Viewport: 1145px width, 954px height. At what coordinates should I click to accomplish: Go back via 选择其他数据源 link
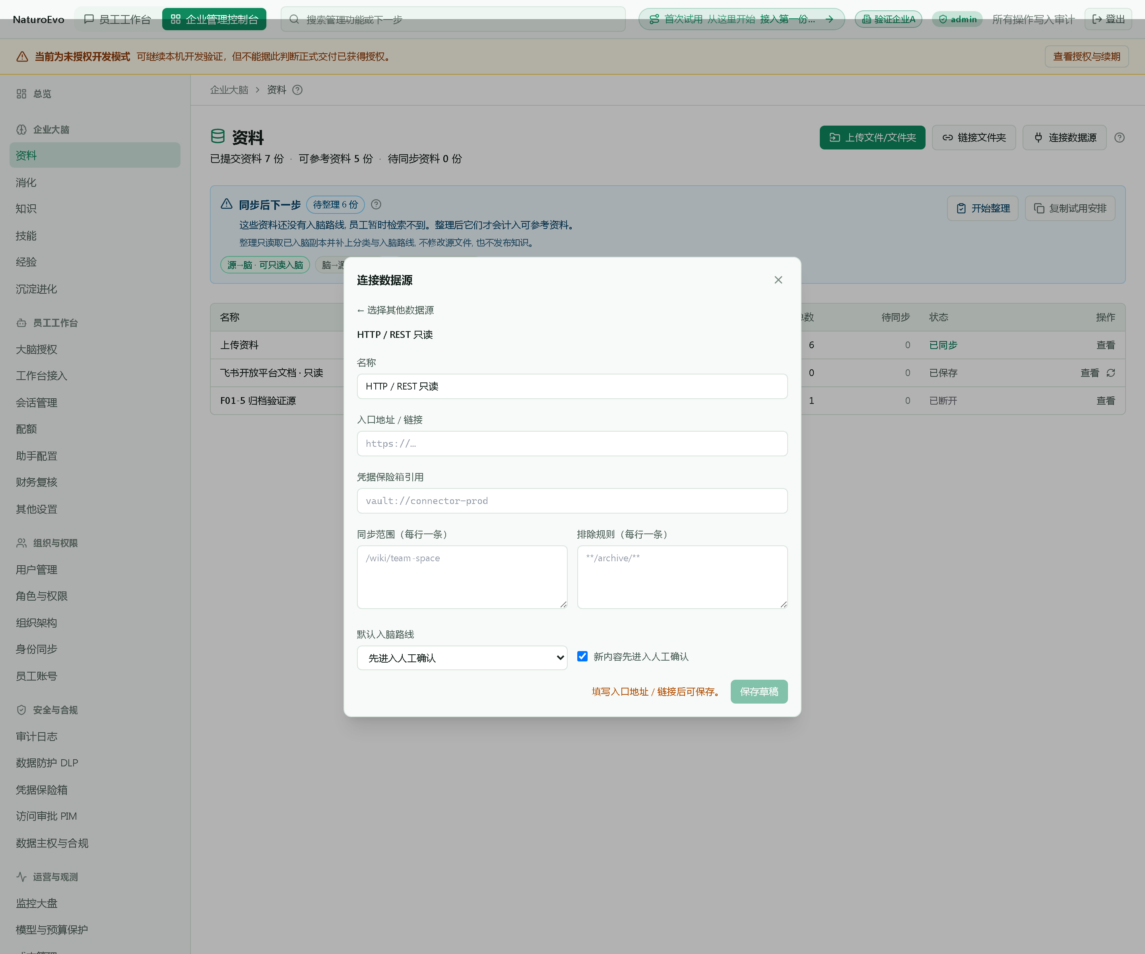(x=395, y=310)
